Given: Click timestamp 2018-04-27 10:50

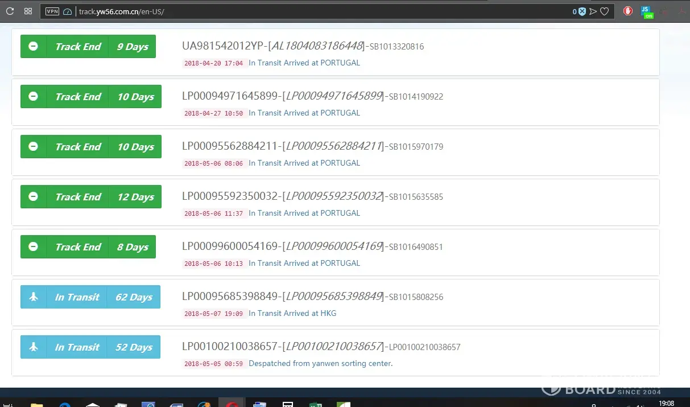Looking at the screenshot, I should pos(213,113).
